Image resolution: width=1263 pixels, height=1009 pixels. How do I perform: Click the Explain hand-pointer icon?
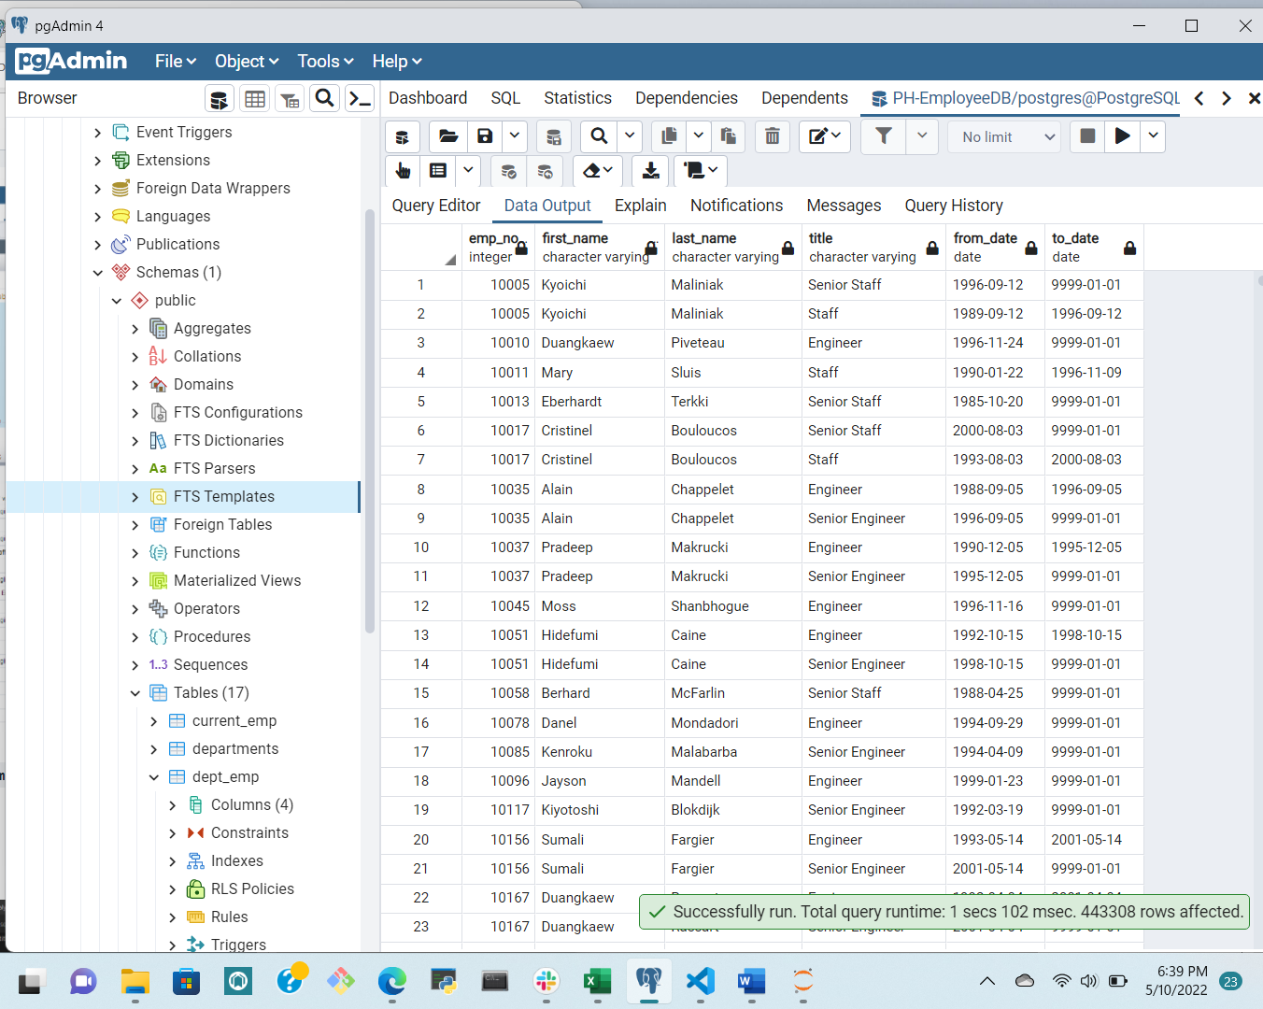[403, 170]
